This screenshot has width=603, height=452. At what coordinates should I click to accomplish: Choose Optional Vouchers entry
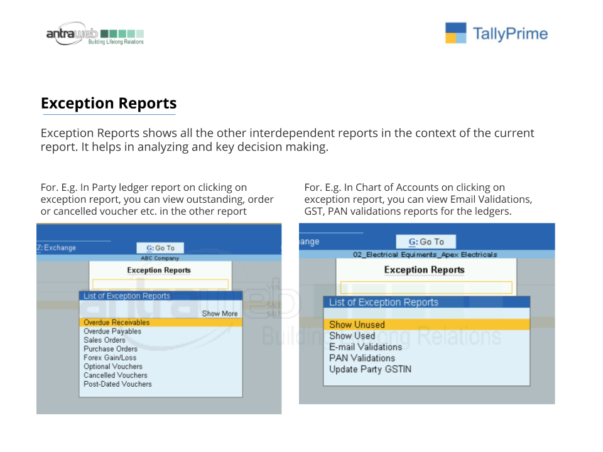(x=161, y=367)
